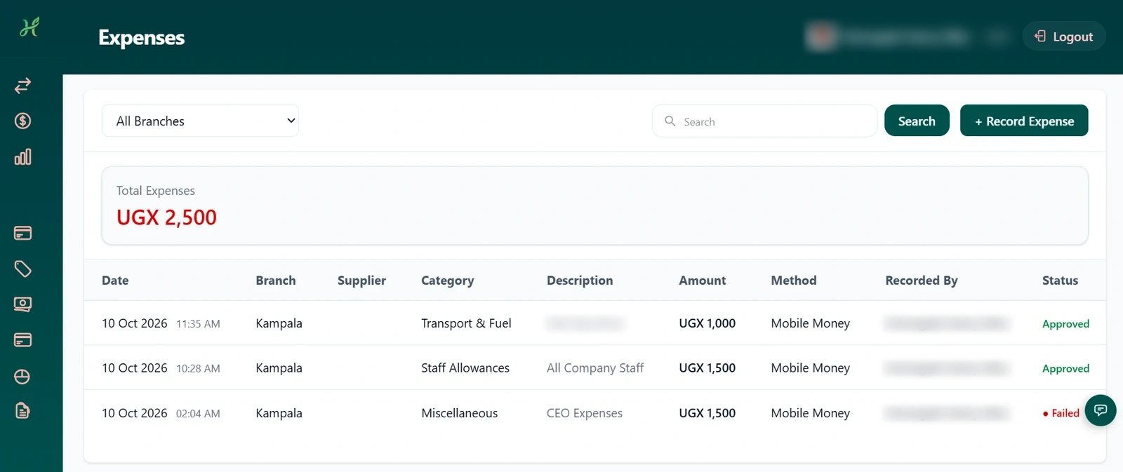Focus the Search text field
This screenshot has height=472, width=1123.
pyautogui.click(x=764, y=121)
